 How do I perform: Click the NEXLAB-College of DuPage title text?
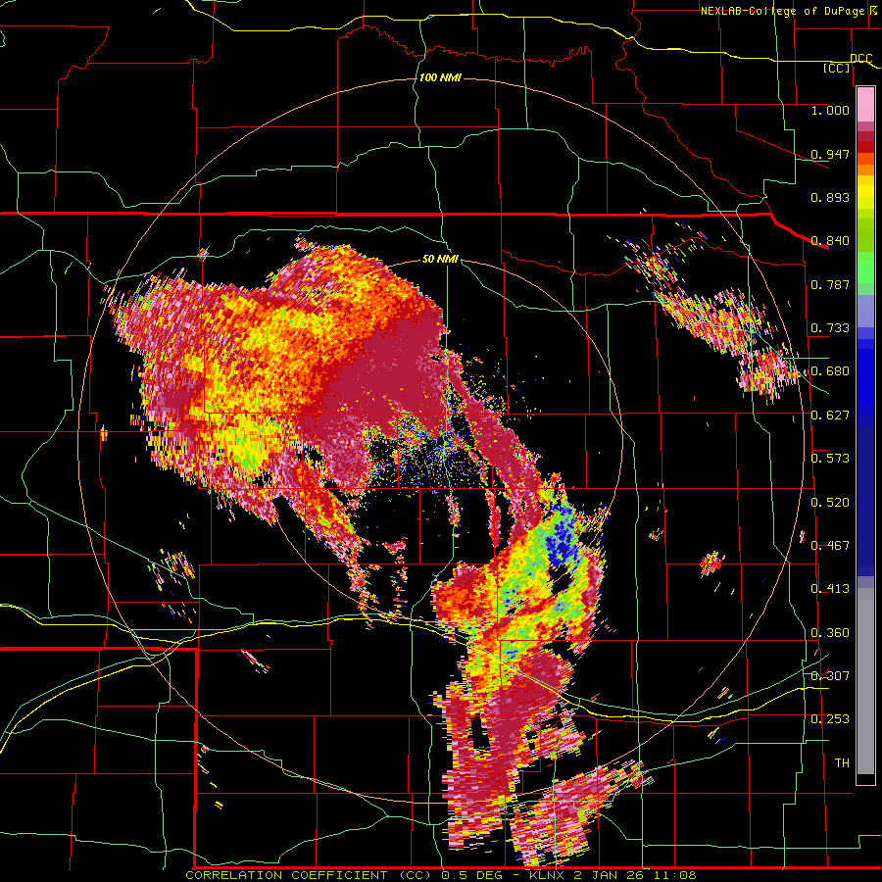coord(789,11)
